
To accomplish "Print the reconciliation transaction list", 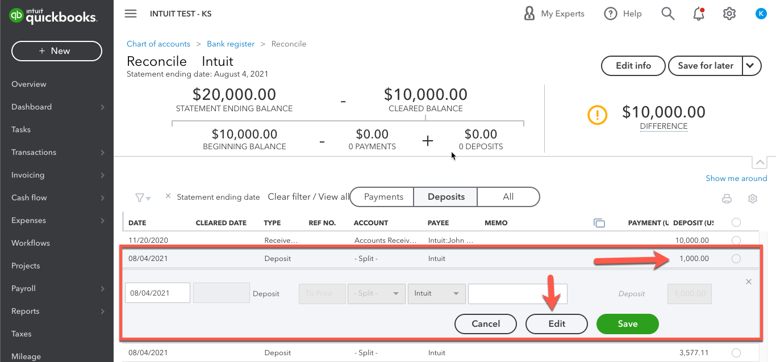I will 727,199.
